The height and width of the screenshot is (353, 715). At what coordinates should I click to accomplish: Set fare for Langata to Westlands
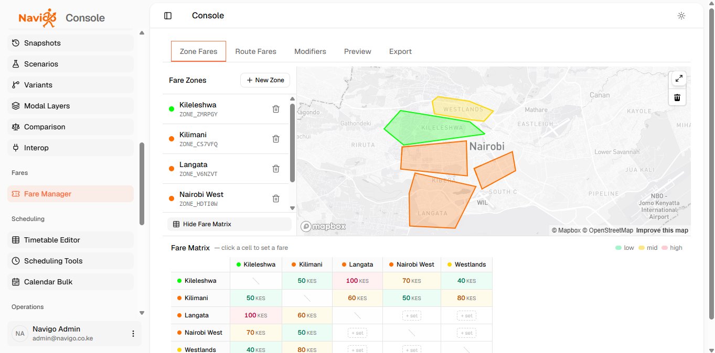[466, 316]
